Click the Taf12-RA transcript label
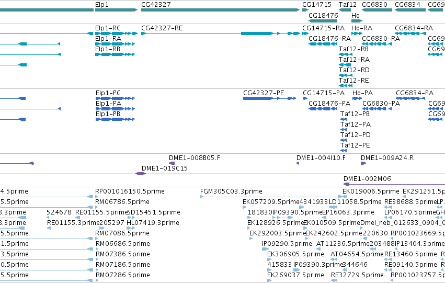 [x=354, y=60]
